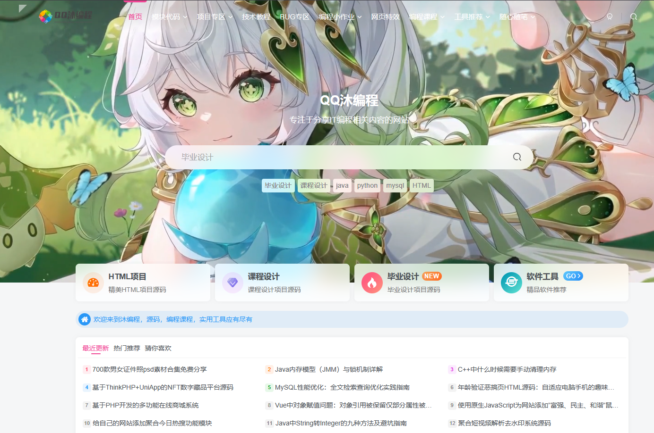Click the HTML search tag
The image size is (654, 433).
(x=422, y=185)
